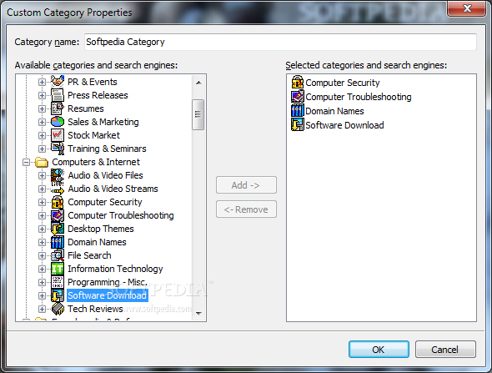Collapse the Computers & Internet folder

(26, 163)
